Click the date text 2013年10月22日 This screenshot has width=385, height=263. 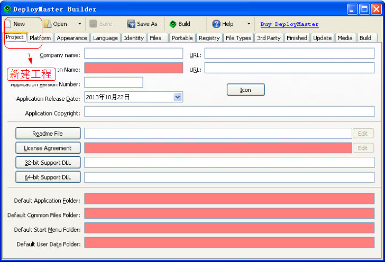[108, 97]
